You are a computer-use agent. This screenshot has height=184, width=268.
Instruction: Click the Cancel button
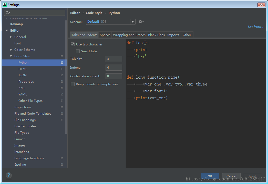click(231, 176)
